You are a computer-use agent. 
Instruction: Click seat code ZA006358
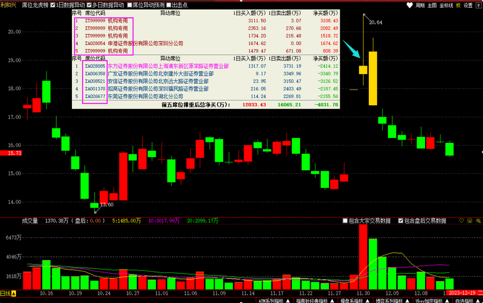pyautogui.click(x=95, y=74)
